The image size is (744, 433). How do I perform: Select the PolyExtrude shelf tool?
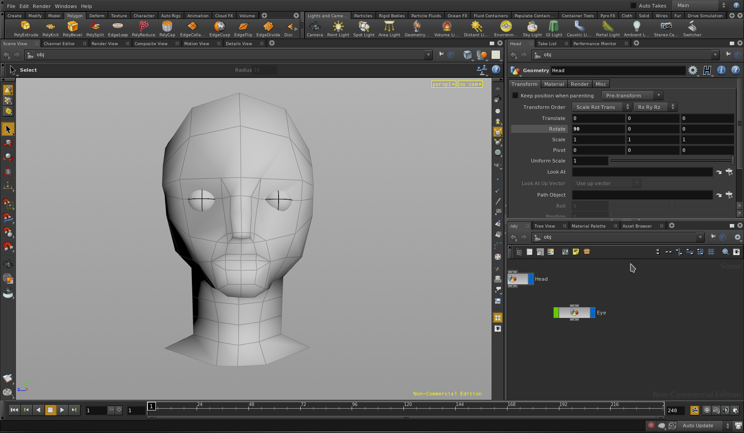tap(26, 27)
